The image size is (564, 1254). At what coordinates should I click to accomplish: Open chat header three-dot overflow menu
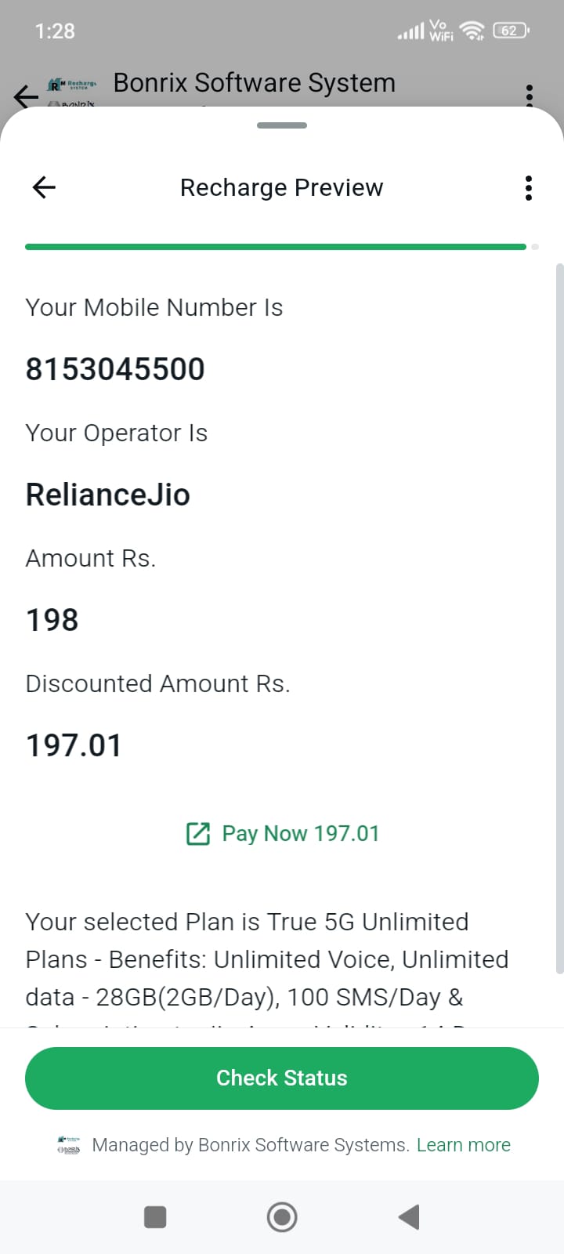pos(530,94)
